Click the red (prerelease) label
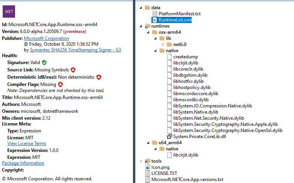This screenshot has width=294, height=183. (x=75, y=31)
